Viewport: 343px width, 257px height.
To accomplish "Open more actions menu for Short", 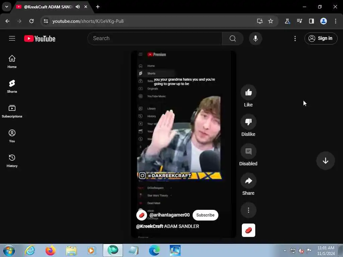I will [248, 210].
